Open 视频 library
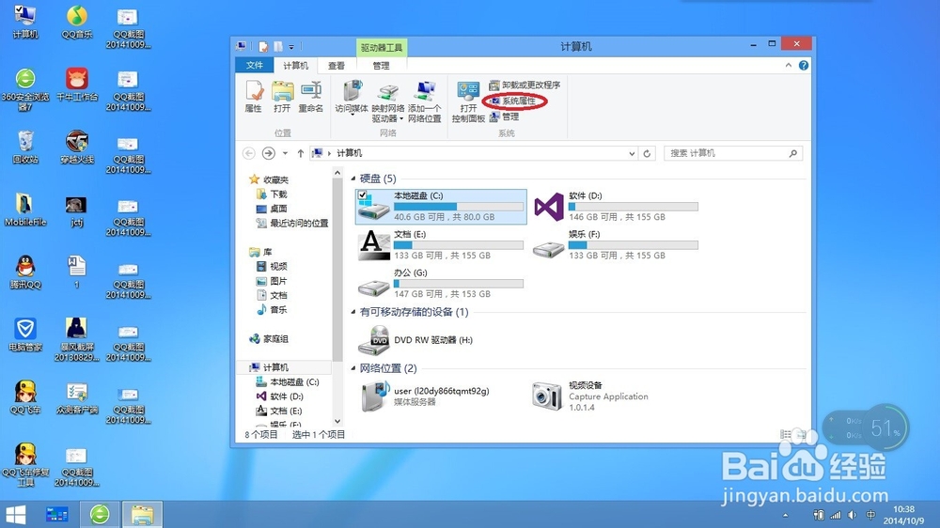The width and height of the screenshot is (940, 528). (272, 266)
